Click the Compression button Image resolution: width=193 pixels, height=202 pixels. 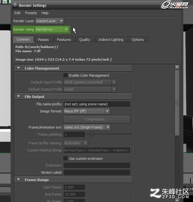pos(97,119)
